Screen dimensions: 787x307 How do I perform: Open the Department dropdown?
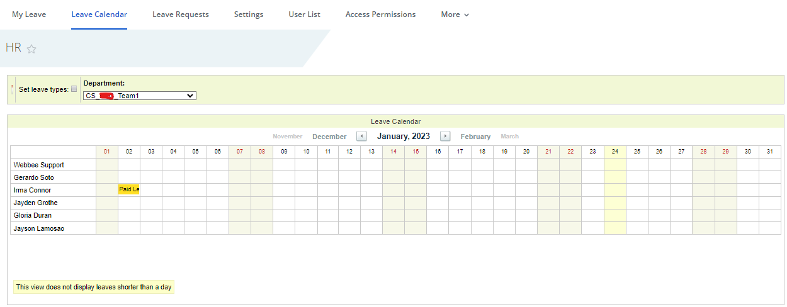(139, 96)
